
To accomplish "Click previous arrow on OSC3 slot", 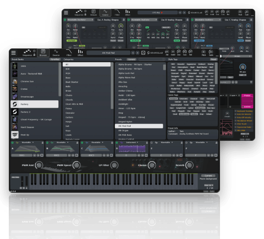I will (x=104, y=155).
